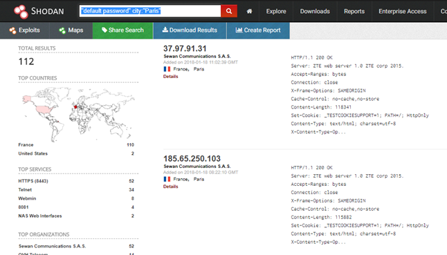Click the world map of top countries
Image resolution: width=447 pixels, height=255 pixels.
coord(77,115)
